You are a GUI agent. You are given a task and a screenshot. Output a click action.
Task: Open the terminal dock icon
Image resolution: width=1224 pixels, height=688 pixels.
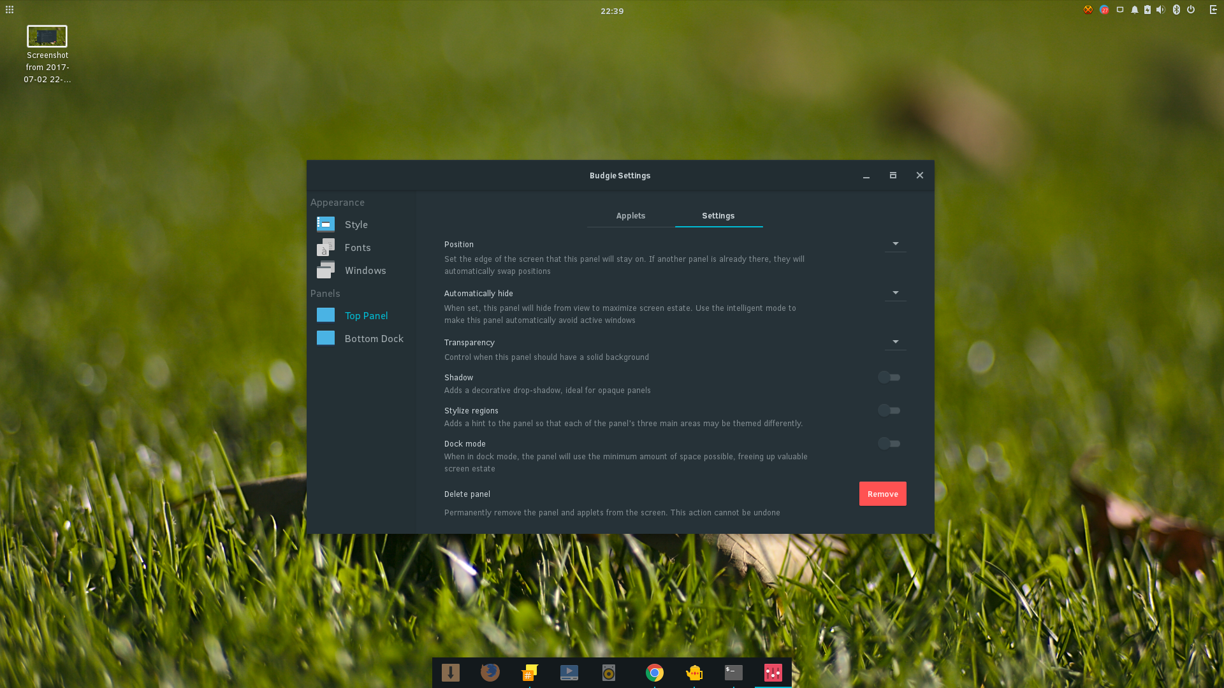[x=734, y=673]
